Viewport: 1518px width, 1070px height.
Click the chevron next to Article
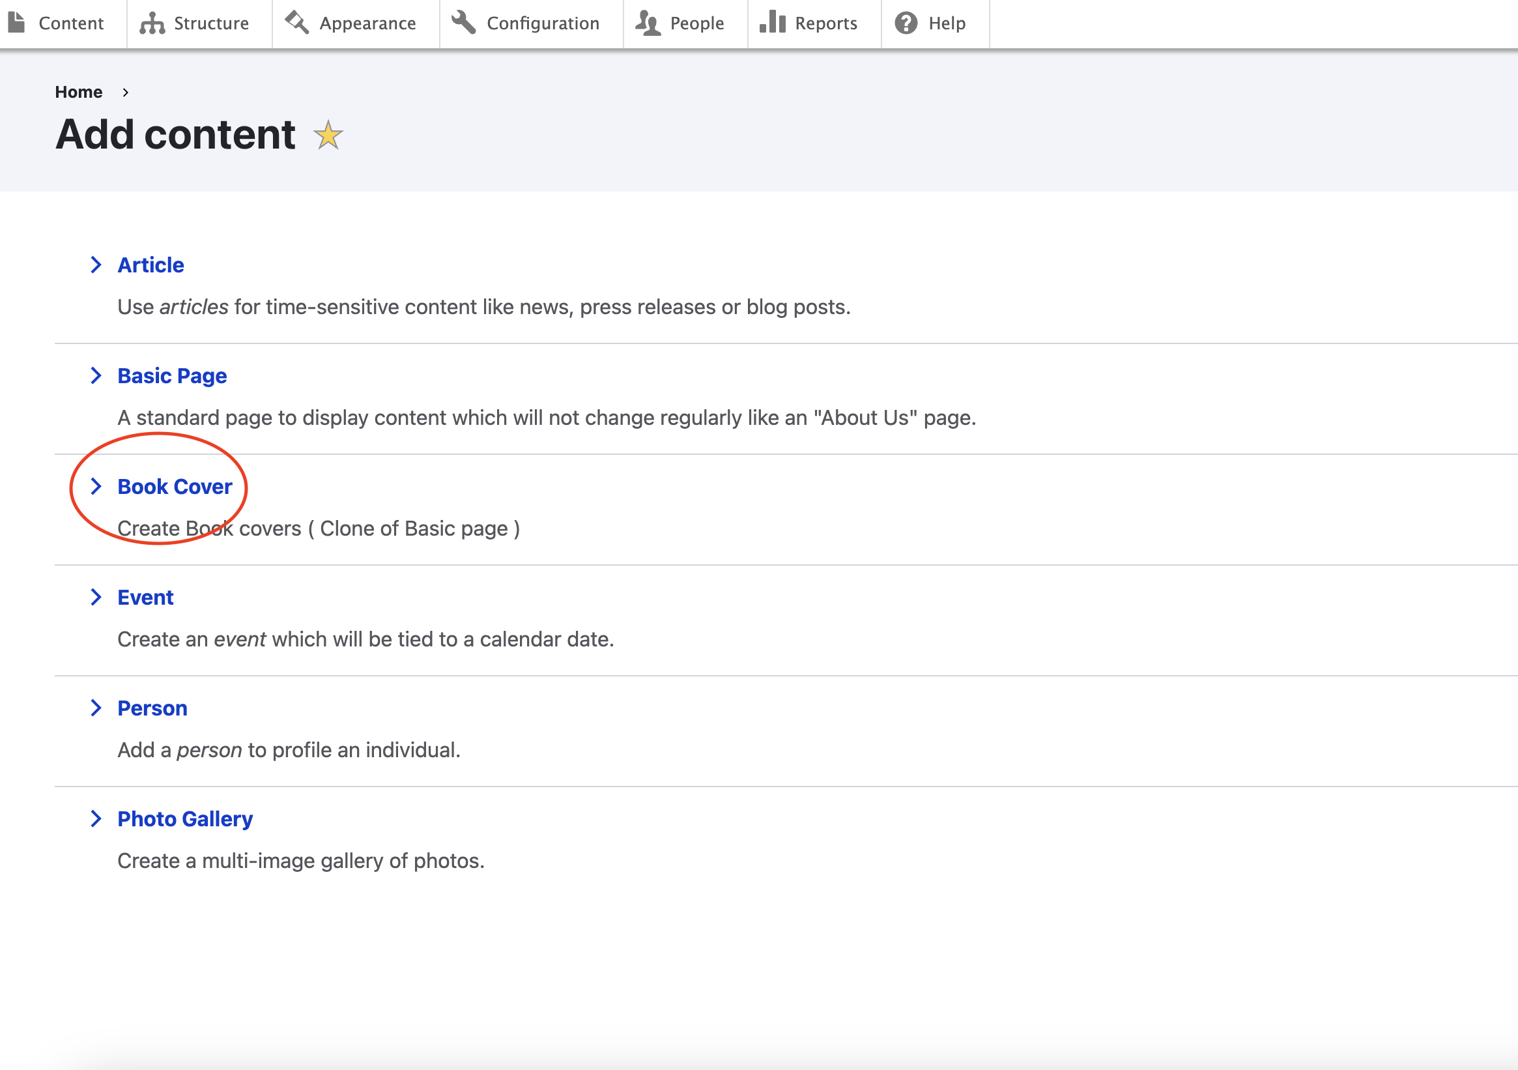pos(96,265)
